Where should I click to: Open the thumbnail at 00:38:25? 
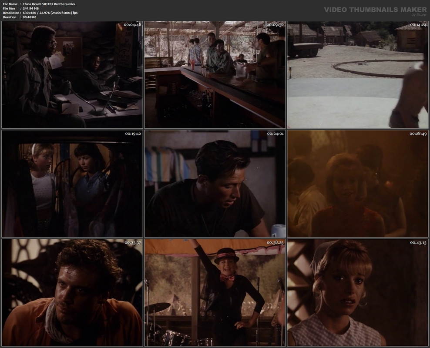click(215, 292)
